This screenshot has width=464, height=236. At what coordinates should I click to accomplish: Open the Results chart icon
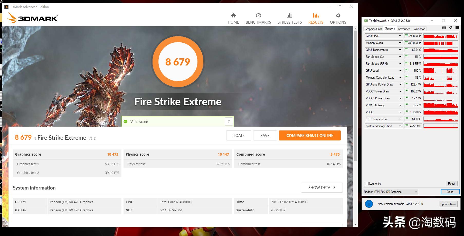(316, 15)
